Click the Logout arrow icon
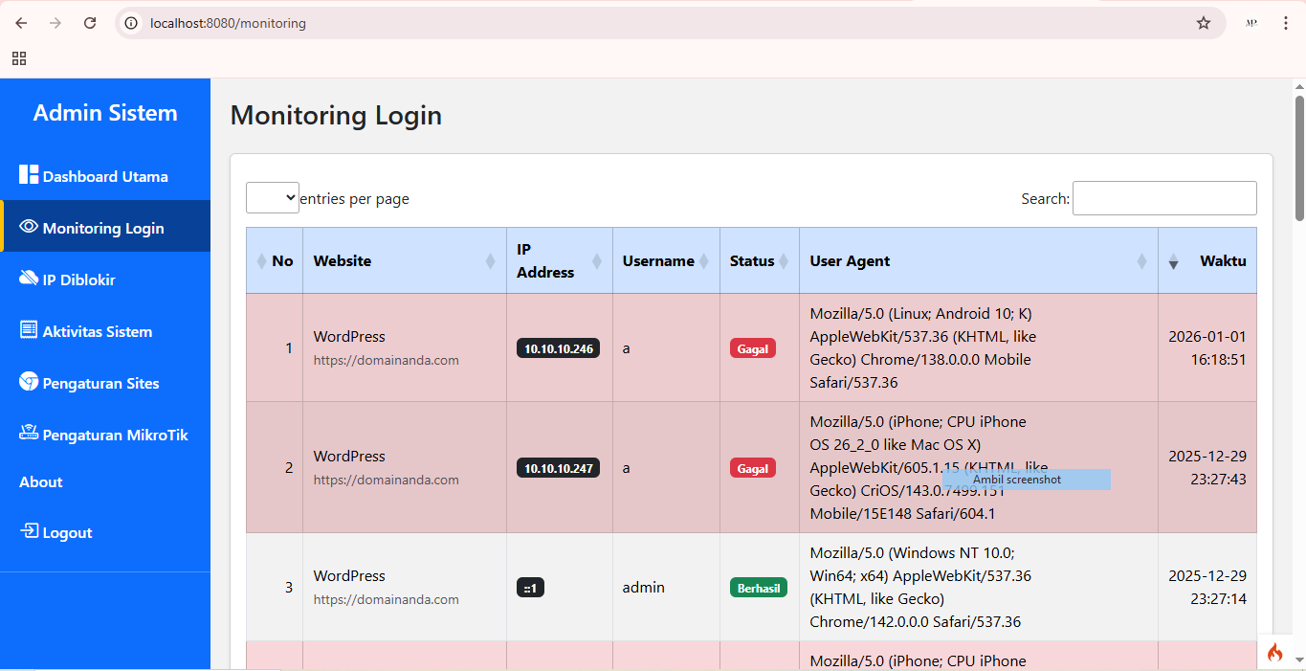The height and width of the screenshot is (671, 1306). click(x=30, y=531)
